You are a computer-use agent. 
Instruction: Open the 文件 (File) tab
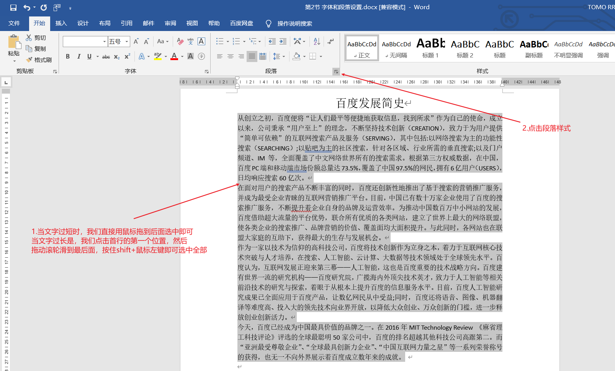pos(14,23)
